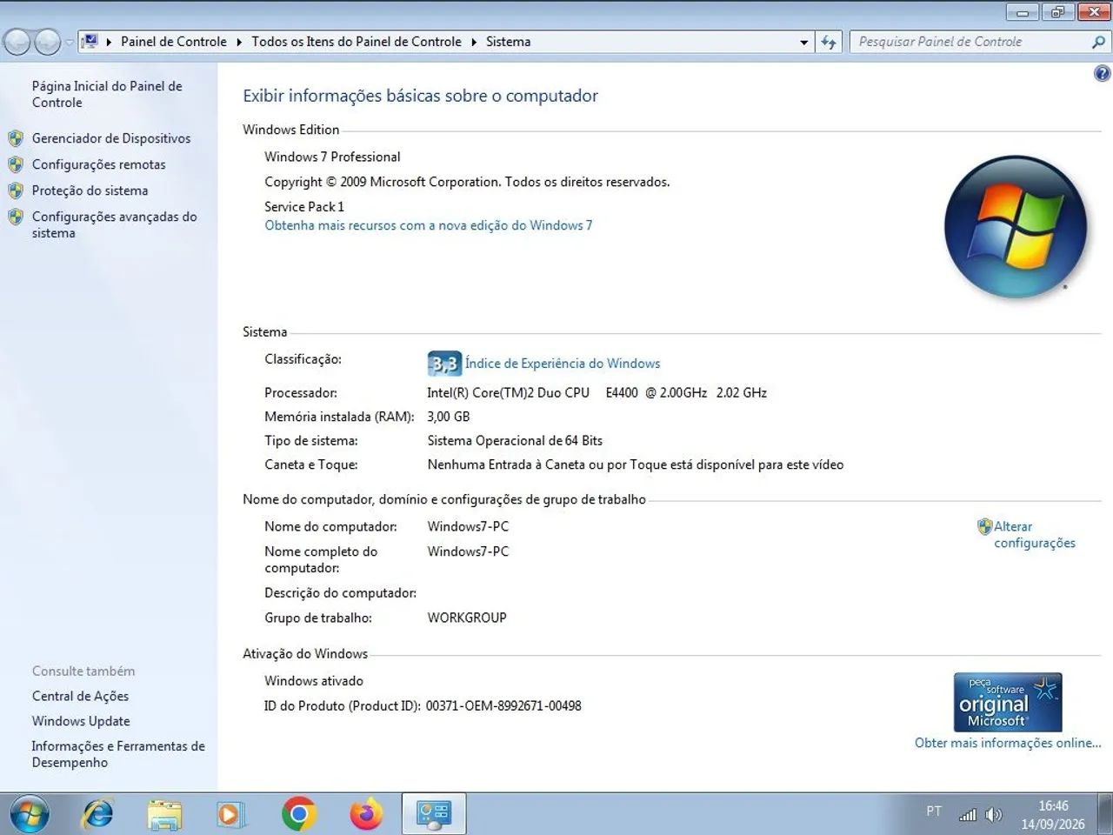Launch Windows Media Player from taskbar
This screenshot has width=1113, height=835.
pyautogui.click(x=230, y=814)
